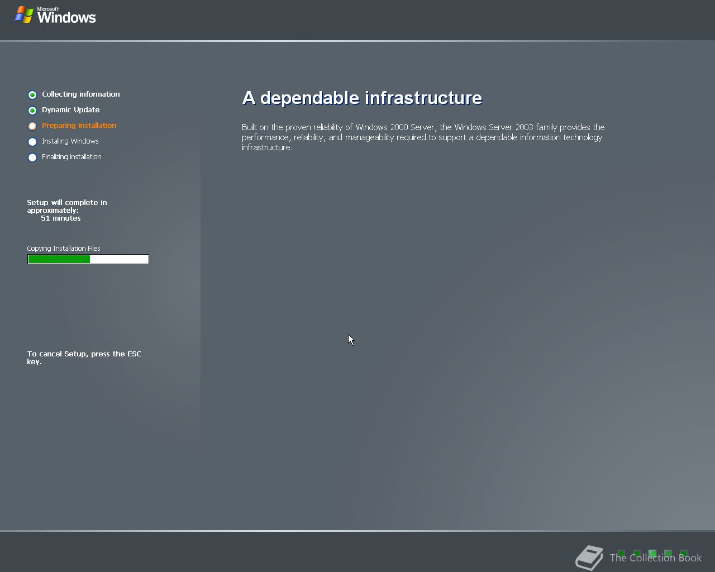Click the Preparing installation step bullet
Image resolution: width=715 pixels, height=572 pixels.
[x=32, y=126]
